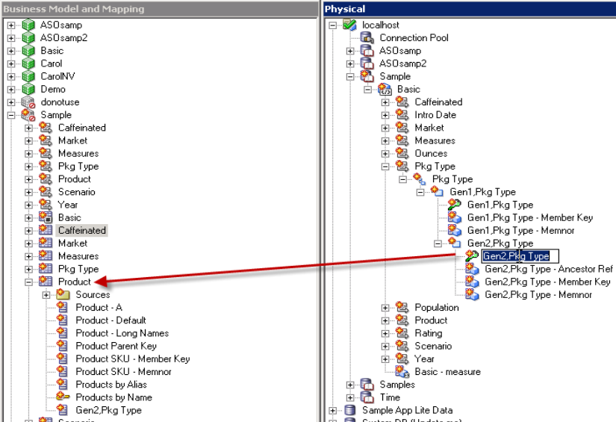This screenshot has height=422, width=616.
Task: Click the Connection Pool icon
Action: (x=367, y=38)
